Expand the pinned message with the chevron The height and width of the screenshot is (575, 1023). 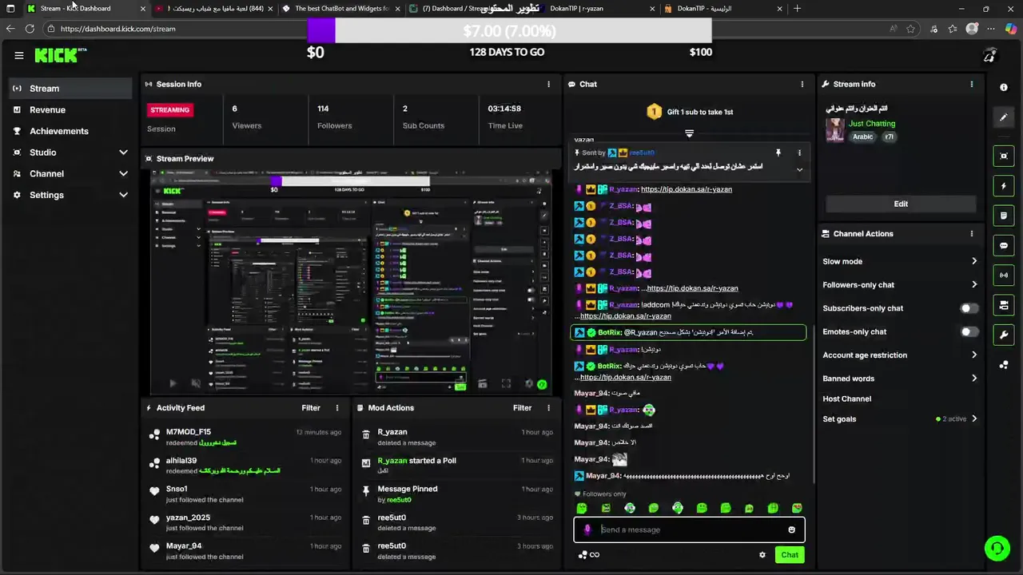(x=799, y=169)
